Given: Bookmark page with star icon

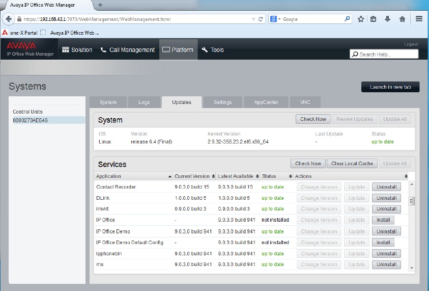Looking at the screenshot, I should pyautogui.click(x=361, y=19).
